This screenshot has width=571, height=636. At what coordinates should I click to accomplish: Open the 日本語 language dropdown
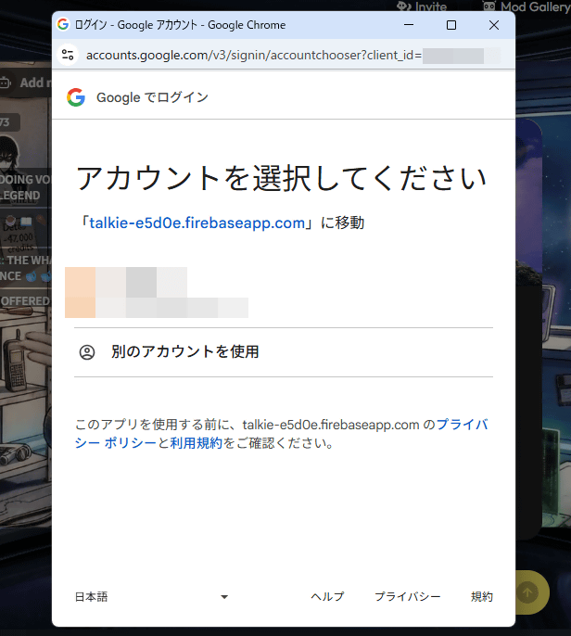pos(150,597)
